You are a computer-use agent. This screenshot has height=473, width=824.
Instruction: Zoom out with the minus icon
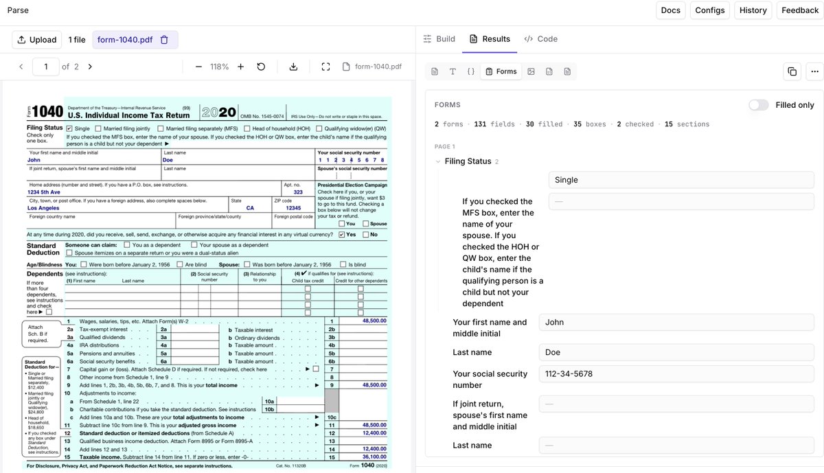[198, 67]
